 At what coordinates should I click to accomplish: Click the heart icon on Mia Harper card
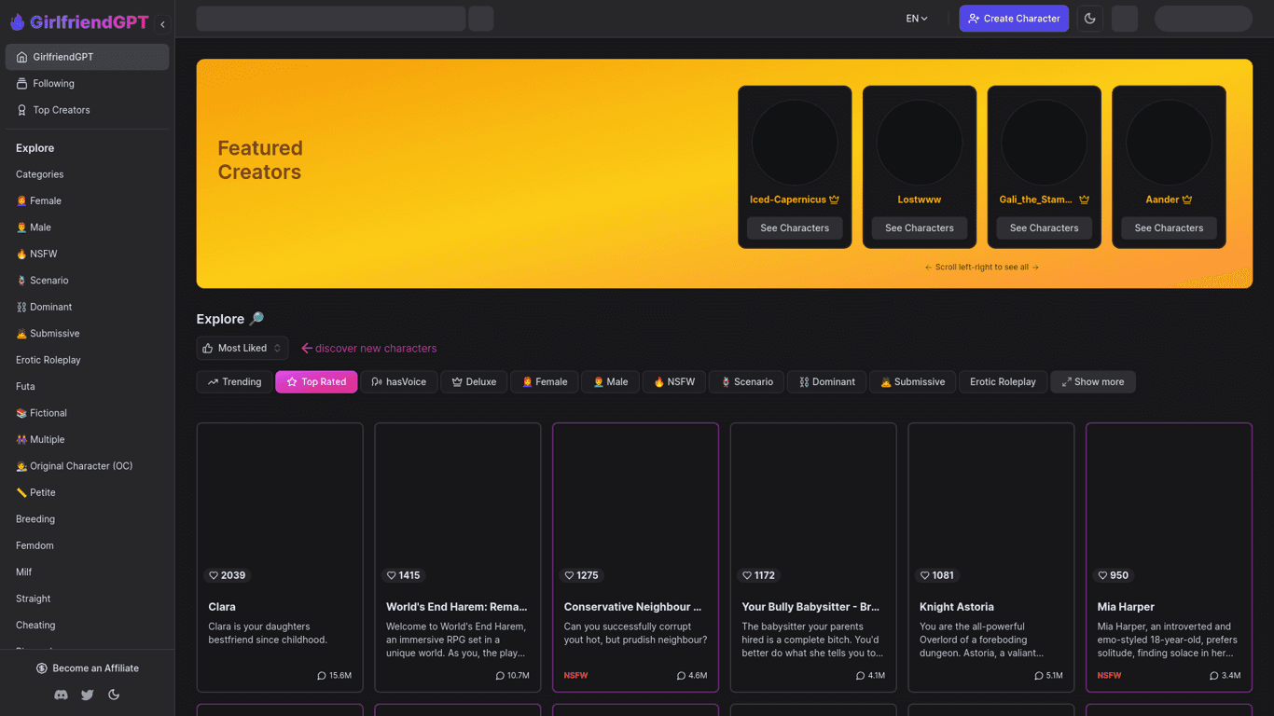point(1102,575)
